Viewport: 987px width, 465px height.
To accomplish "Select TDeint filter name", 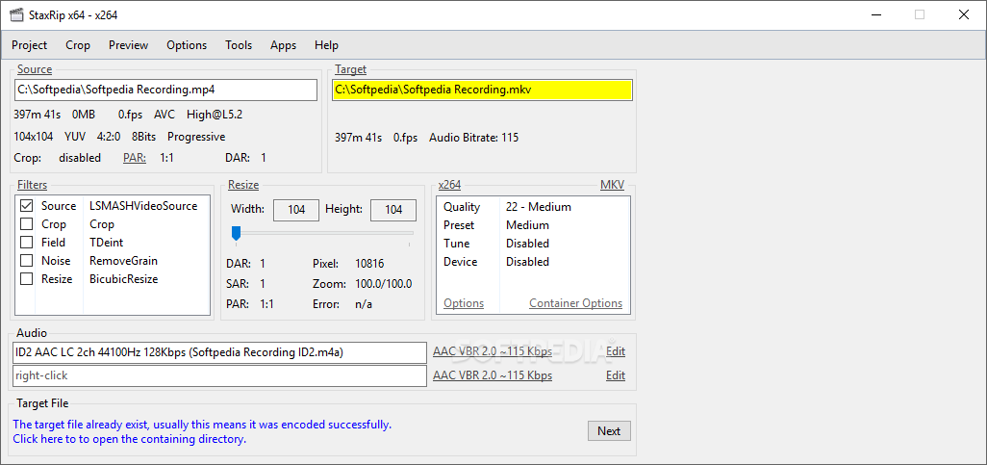I will point(107,243).
